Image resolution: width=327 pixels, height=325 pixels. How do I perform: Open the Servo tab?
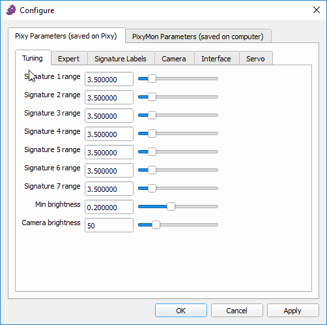[255, 59]
